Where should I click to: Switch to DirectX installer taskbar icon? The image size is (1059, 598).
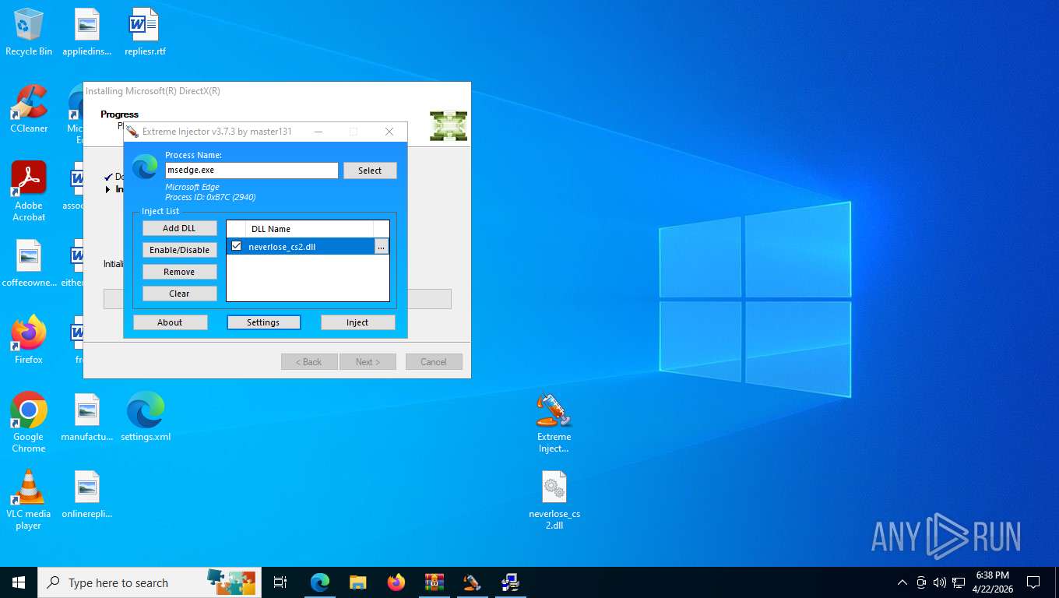pos(510,582)
